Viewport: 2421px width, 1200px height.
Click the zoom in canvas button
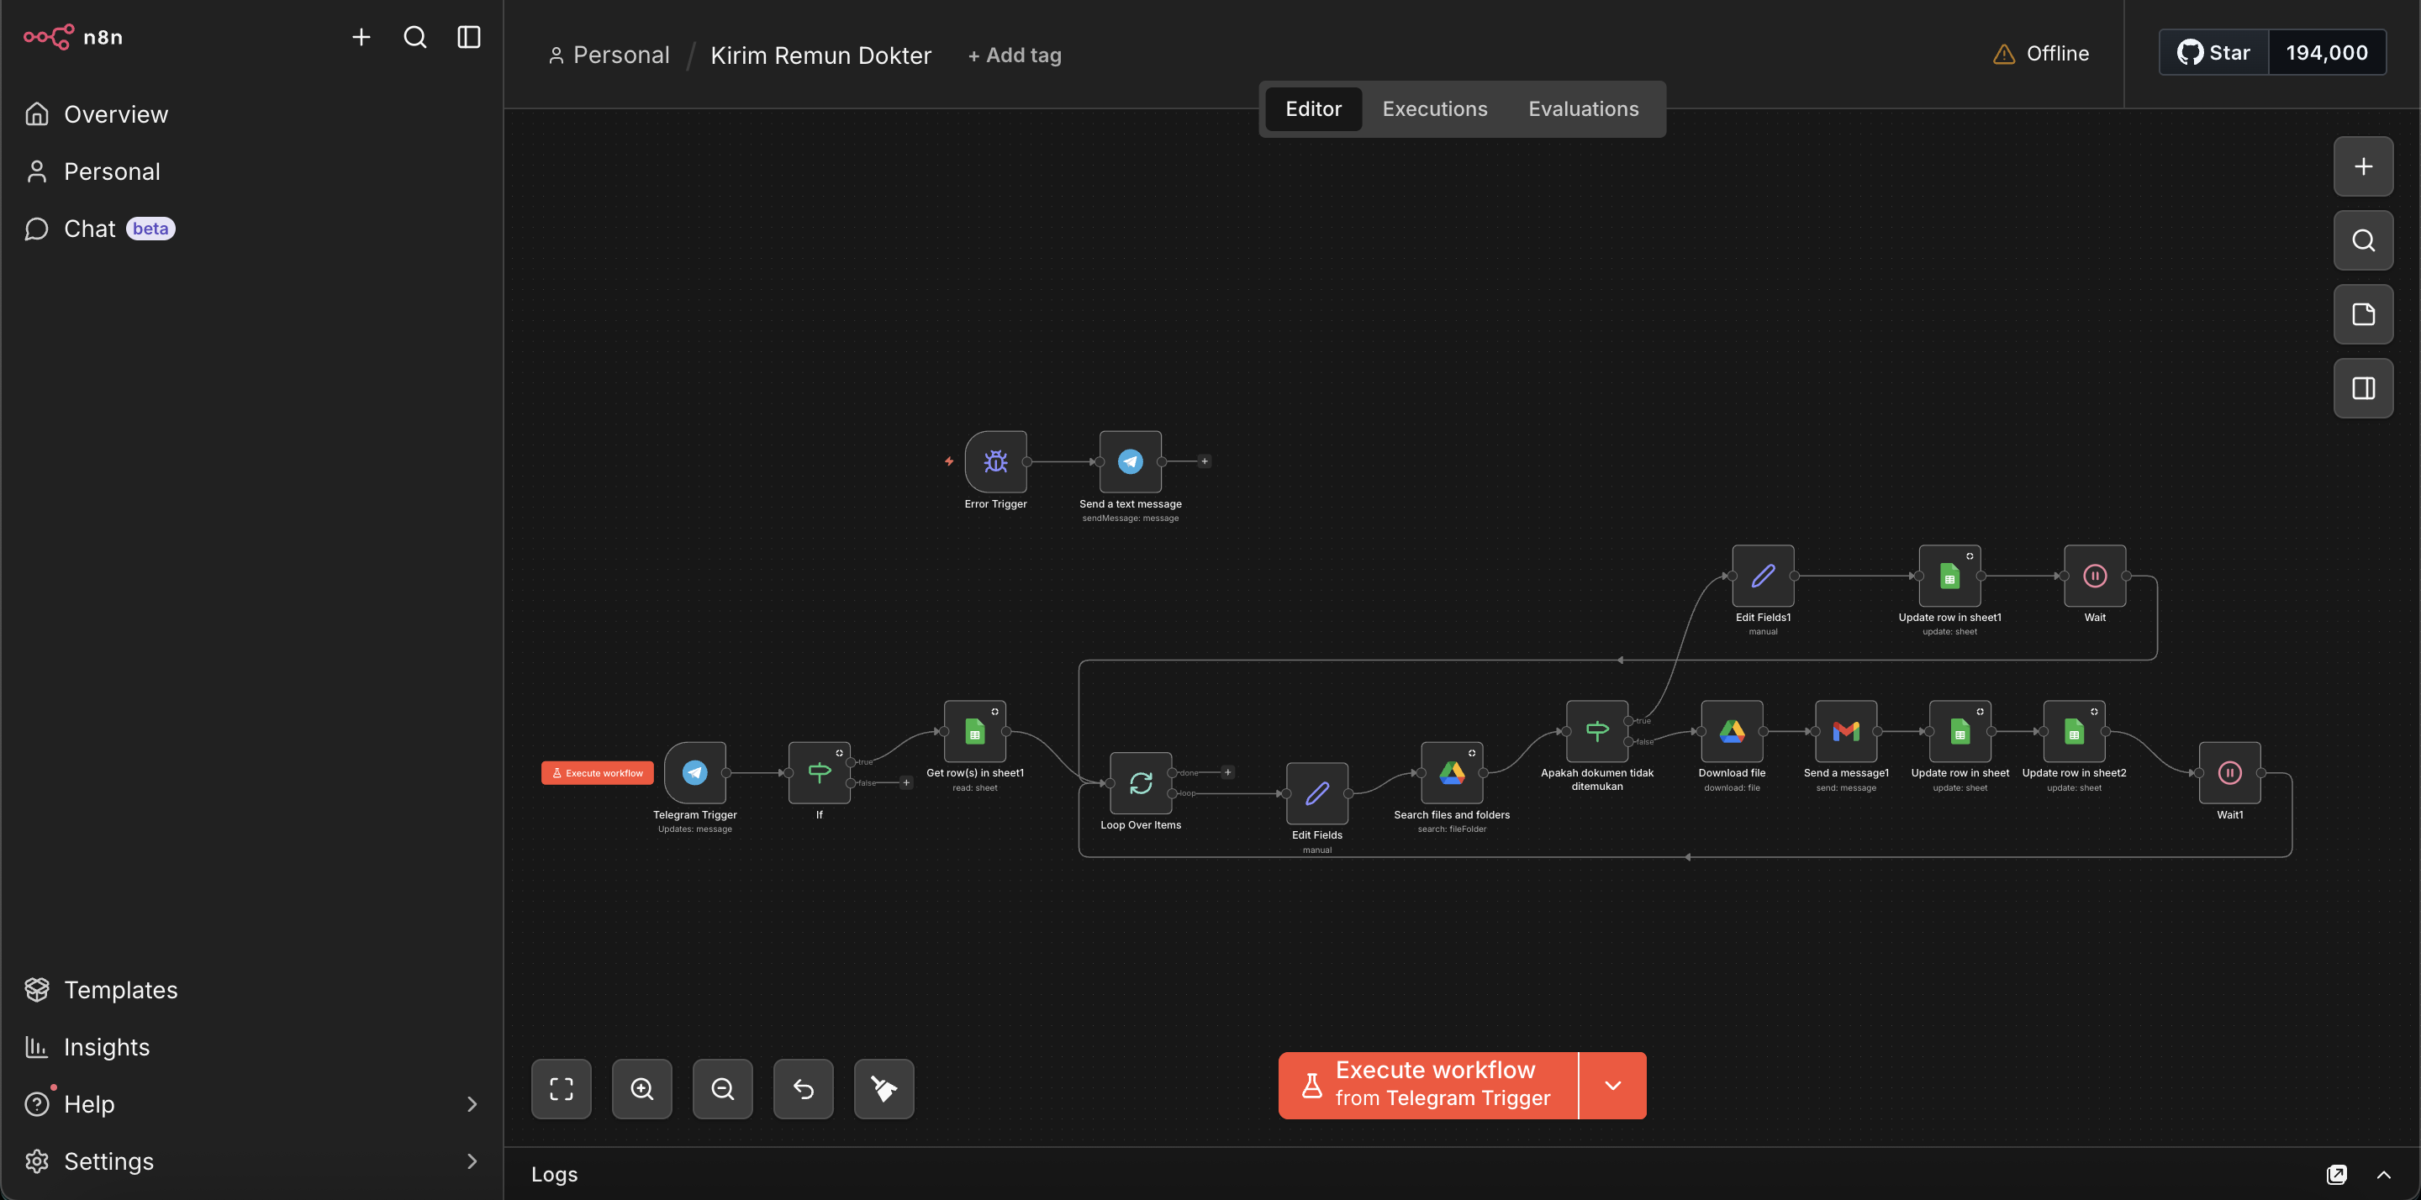pyautogui.click(x=642, y=1089)
